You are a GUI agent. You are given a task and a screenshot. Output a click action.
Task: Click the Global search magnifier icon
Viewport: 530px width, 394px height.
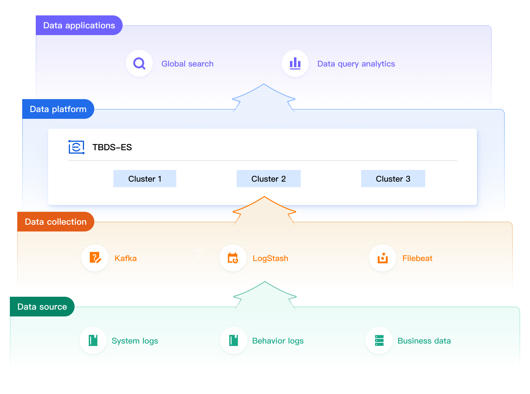pos(139,64)
